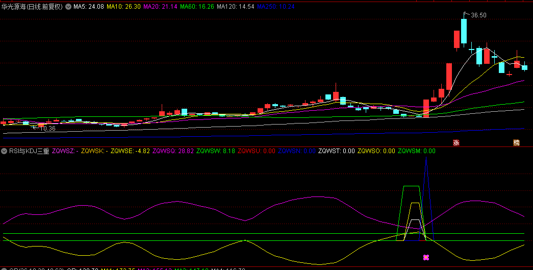Click the pink X signal marker
The height and width of the screenshot is (270, 533).
[426, 258]
